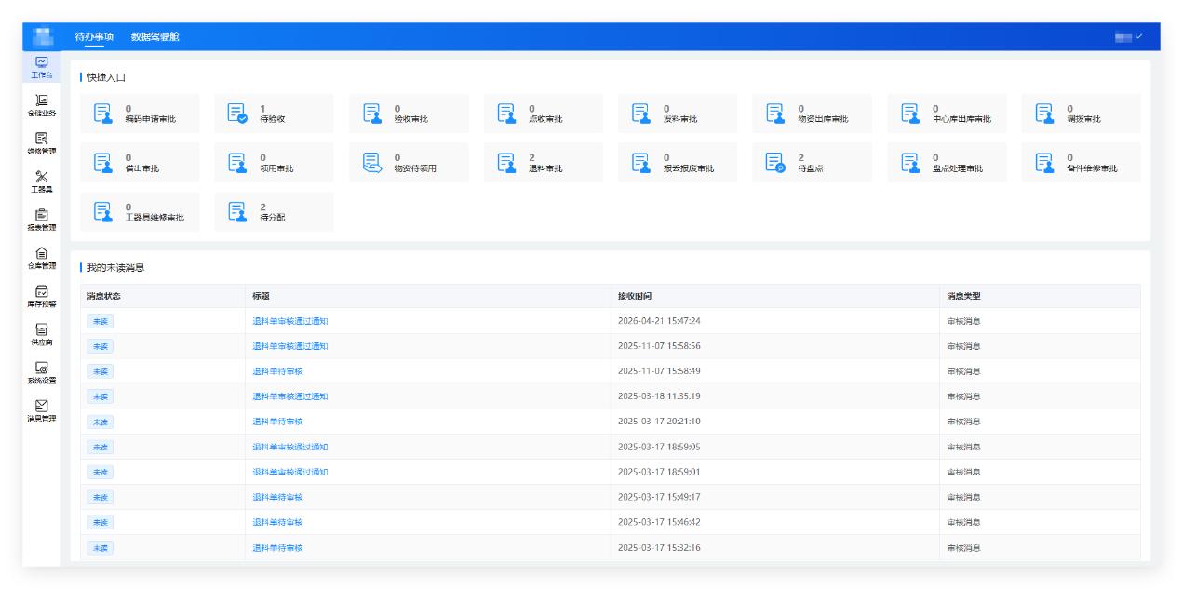Open the 报丢报废审批 quick entry

pyautogui.click(x=678, y=163)
